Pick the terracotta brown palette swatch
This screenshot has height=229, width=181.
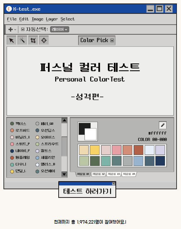tap(138, 150)
